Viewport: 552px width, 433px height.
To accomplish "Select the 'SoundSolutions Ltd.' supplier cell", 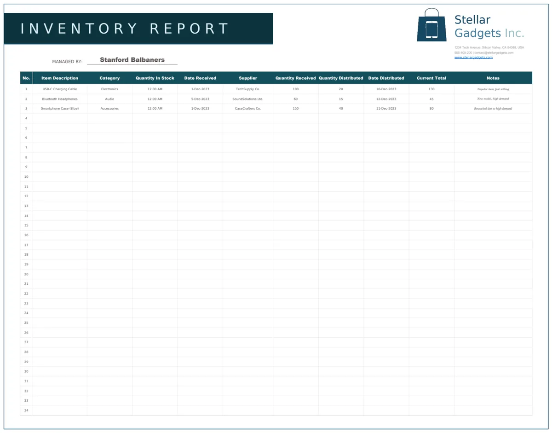I will [248, 99].
